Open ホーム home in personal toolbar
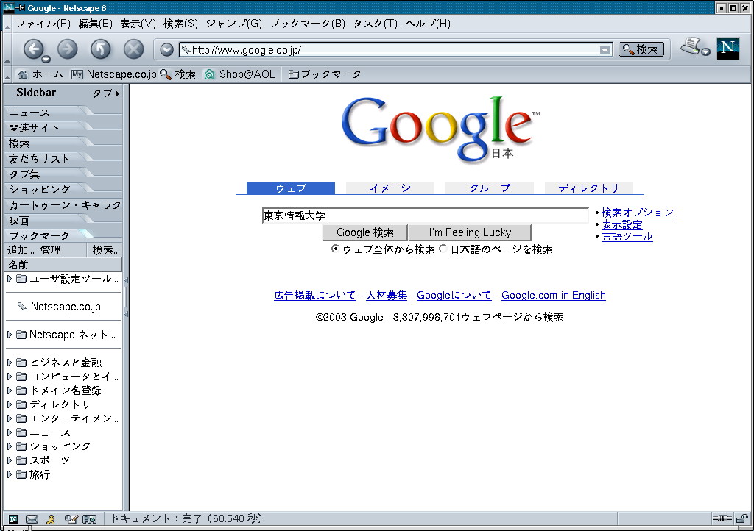This screenshot has width=754, height=531. point(40,74)
